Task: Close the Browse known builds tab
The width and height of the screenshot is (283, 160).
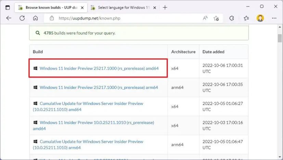Action: pyautogui.click(x=82, y=8)
